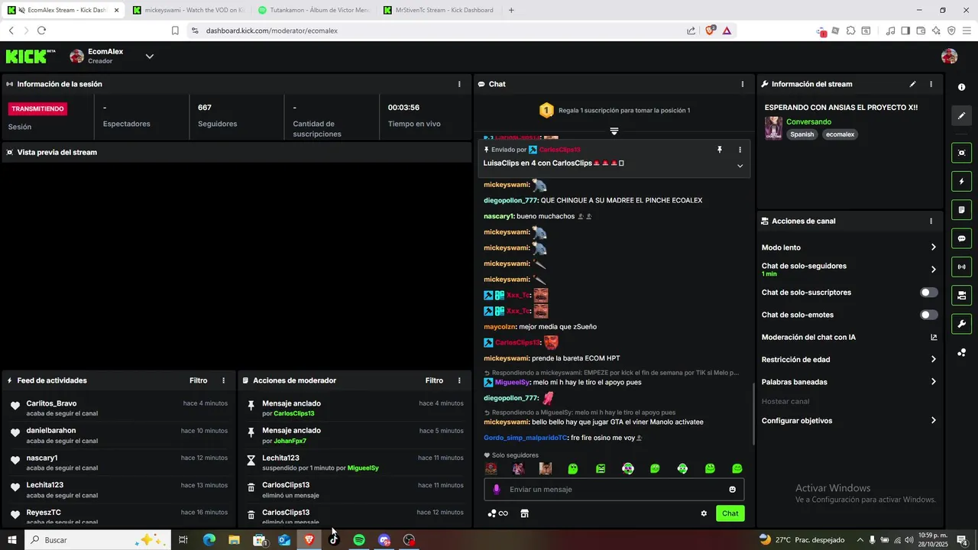Click the ecomalex tag
This screenshot has height=550, width=978.
pyautogui.click(x=840, y=134)
